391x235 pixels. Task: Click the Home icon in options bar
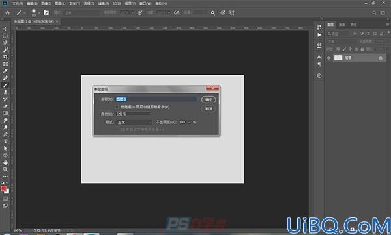8,13
